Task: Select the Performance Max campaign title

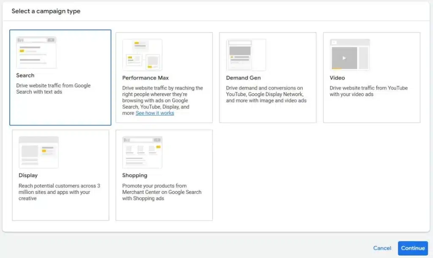Action: click(145, 78)
